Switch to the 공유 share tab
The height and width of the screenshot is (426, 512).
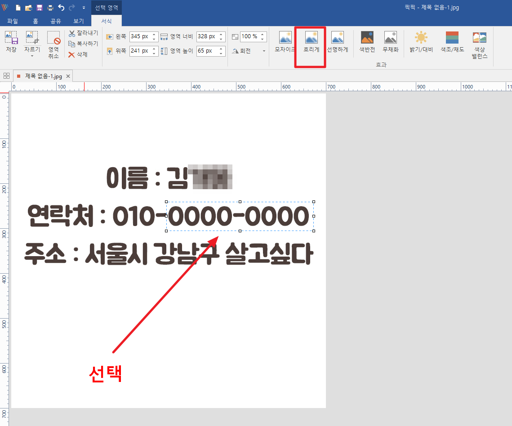coord(55,21)
